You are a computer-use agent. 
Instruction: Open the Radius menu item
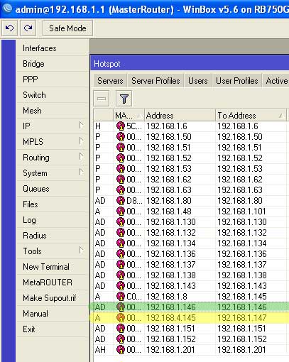click(52, 236)
